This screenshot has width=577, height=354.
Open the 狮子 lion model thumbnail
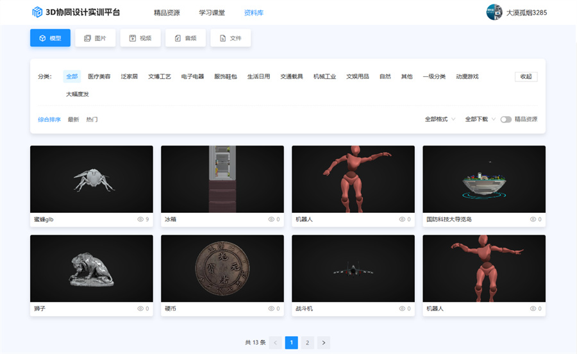click(92, 269)
